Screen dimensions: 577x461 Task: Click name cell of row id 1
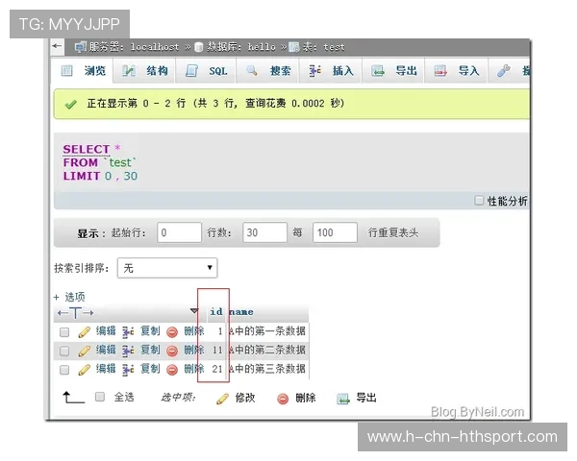click(x=267, y=330)
